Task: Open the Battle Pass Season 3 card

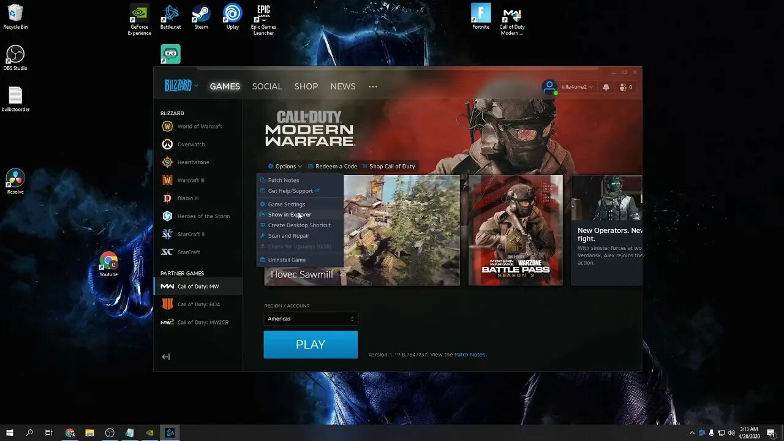Action: [x=516, y=230]
